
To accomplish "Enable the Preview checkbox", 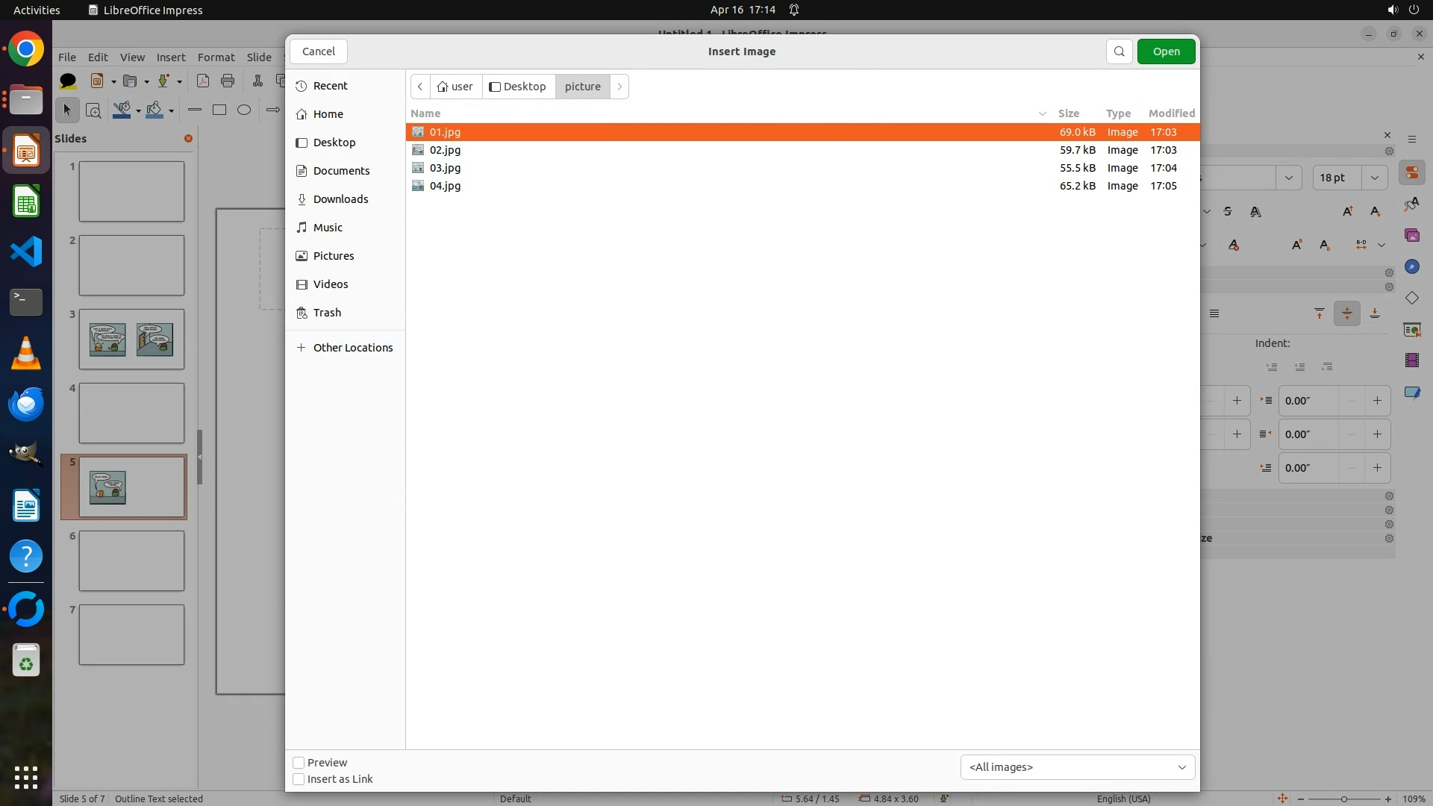I will pyautogui.click(x=299, y=763).
